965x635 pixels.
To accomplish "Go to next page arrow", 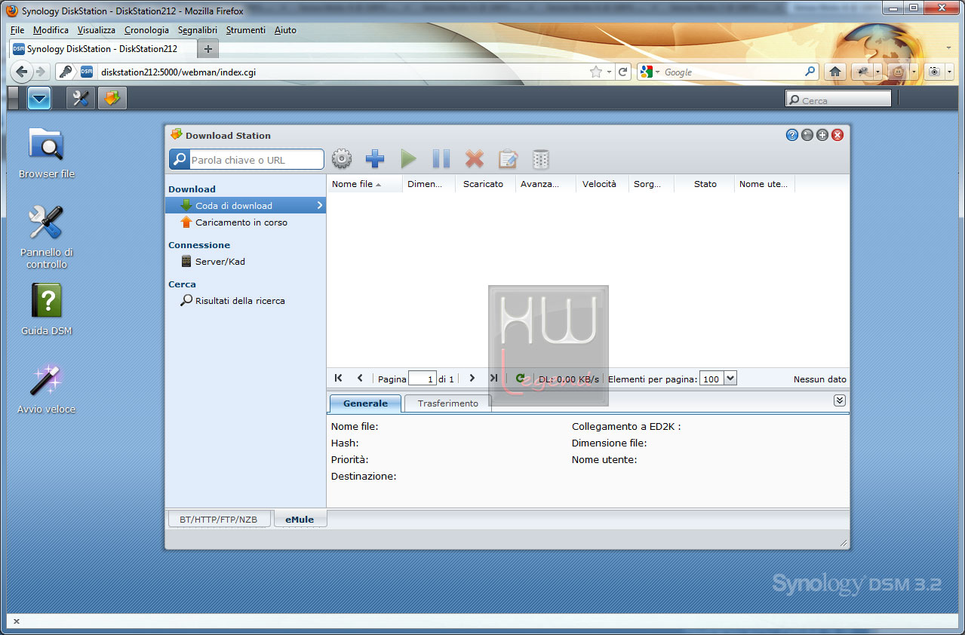I will point(472,379).
